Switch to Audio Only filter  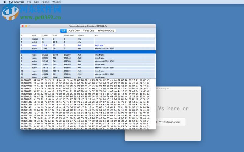[x=74, y=31]
